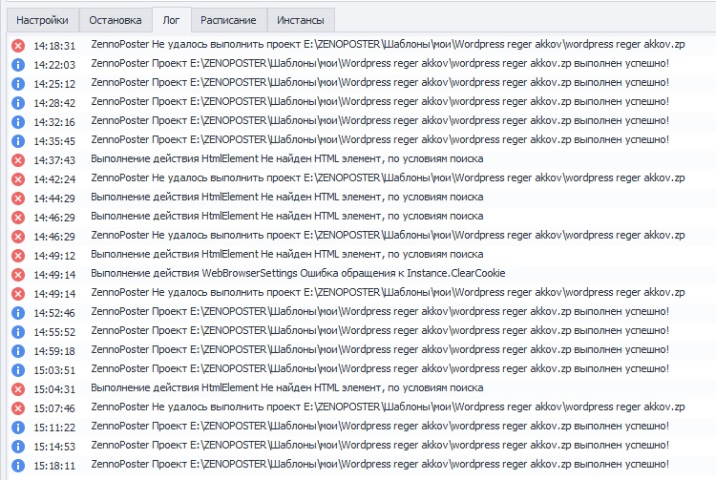This screenshot has height=480, width=716.
Task: Click the error icon at 14:18:31
Action: [18, 46]
